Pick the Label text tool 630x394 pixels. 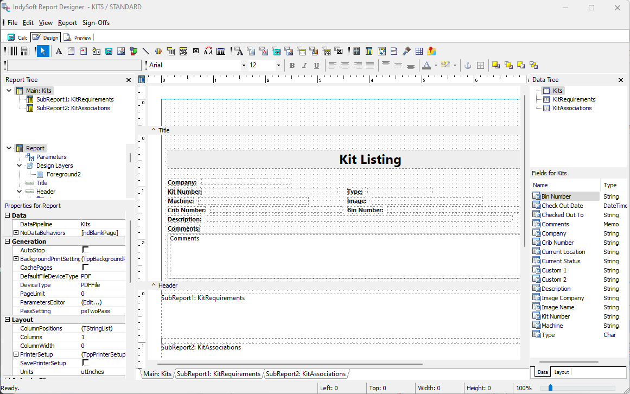coord(59,51)
